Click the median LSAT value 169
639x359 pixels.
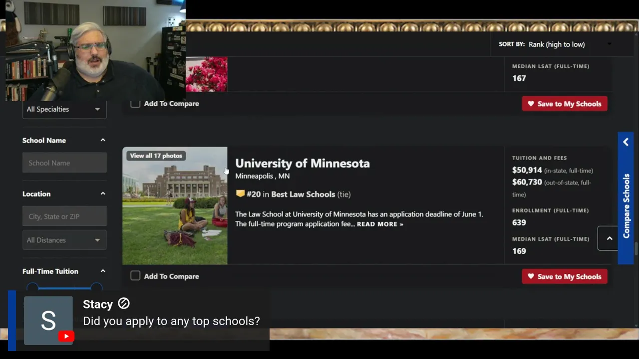tap(519, 251)
